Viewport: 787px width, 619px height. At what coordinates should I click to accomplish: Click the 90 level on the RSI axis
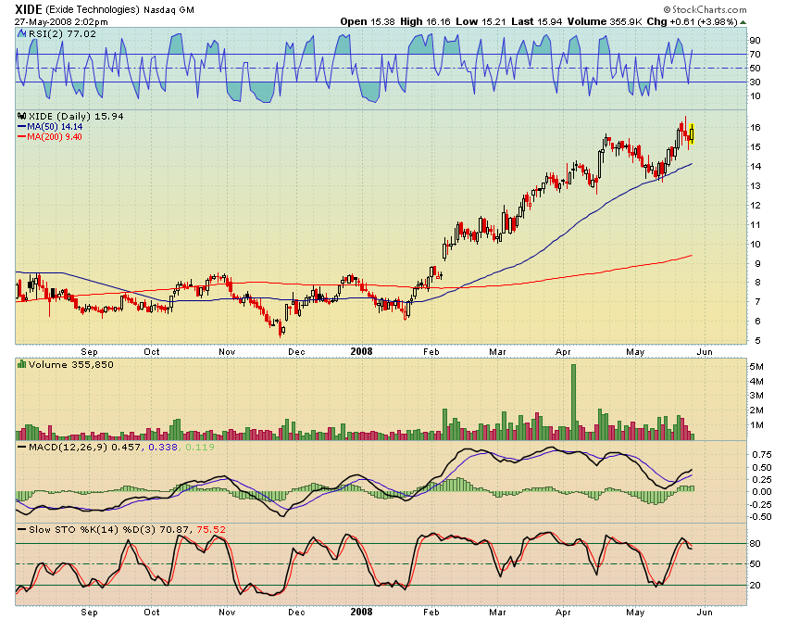[755, 40]
